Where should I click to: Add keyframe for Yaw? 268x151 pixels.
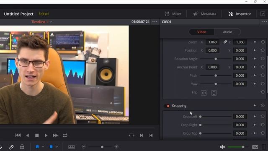pyautogui.click(x=255, y=84)
